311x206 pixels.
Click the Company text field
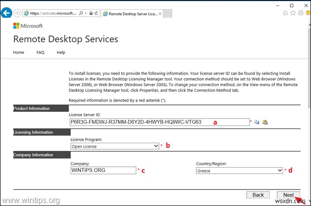pyautogui.click(x=103, y=170)
